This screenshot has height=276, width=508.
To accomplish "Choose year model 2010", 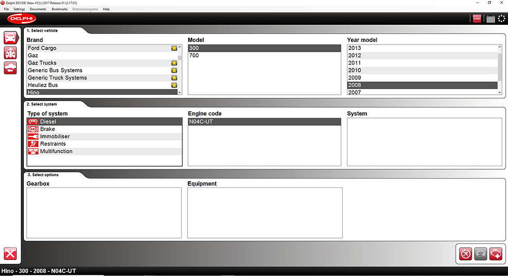I will click(422, 70).
